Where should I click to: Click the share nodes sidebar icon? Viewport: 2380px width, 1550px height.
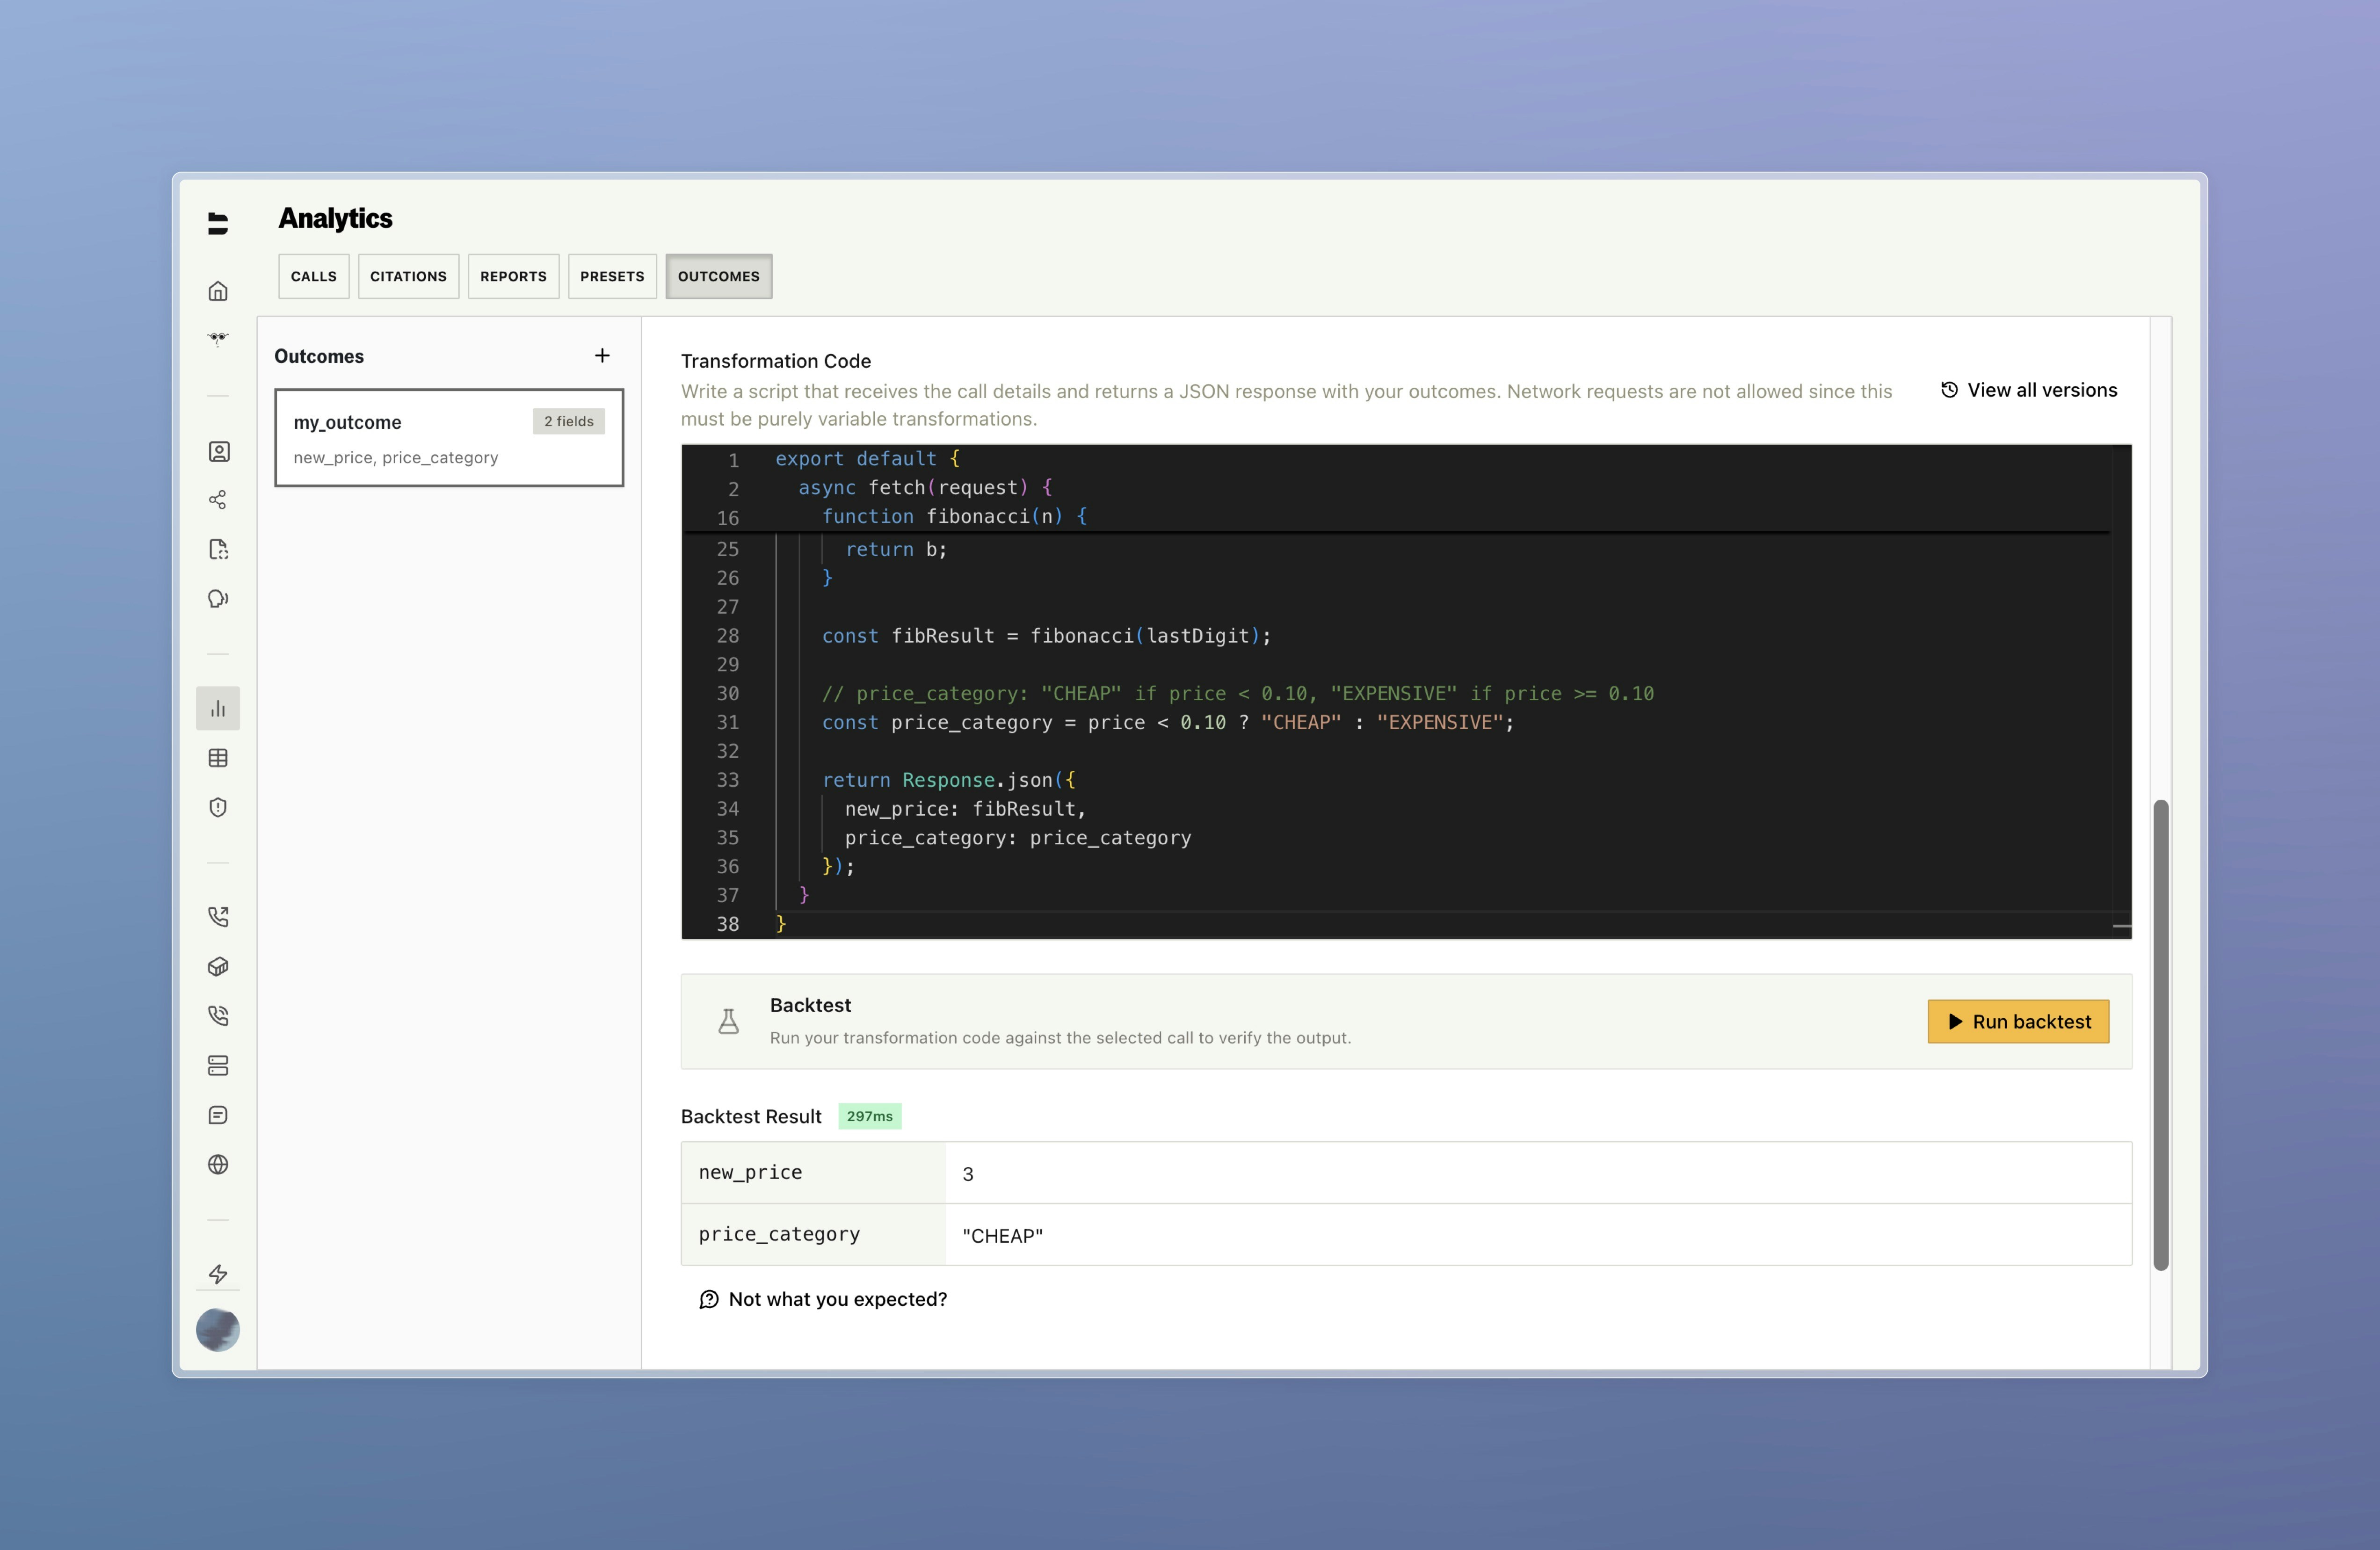point(218,500)
